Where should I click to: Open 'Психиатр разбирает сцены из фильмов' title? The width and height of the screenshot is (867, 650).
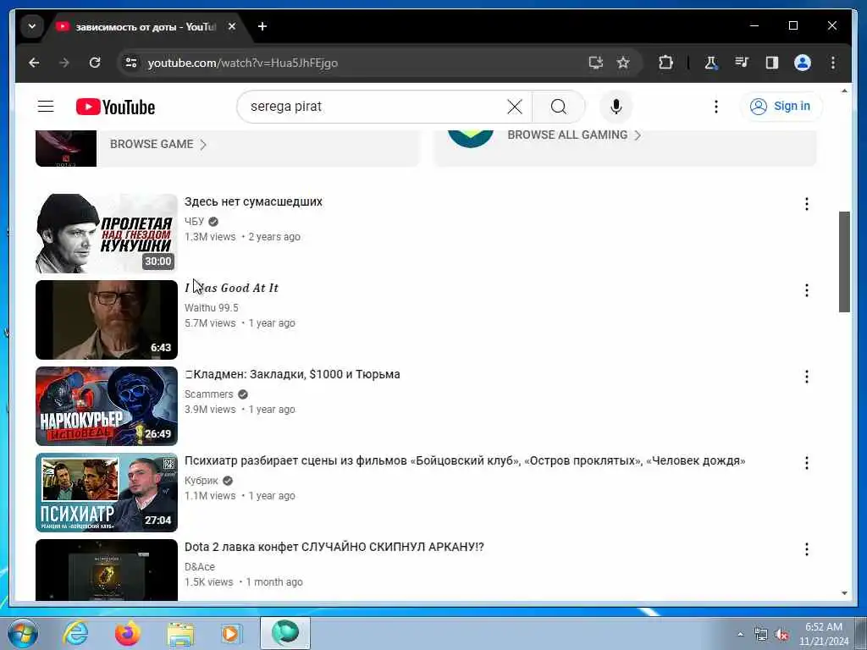coord(465,460)
